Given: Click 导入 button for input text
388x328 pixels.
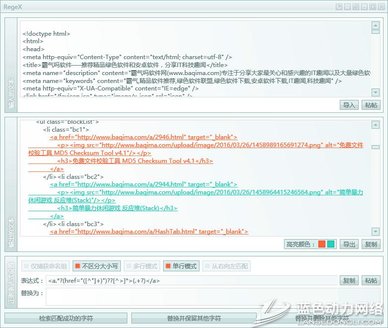Looking at the screenshot, I should coord(349,105).
